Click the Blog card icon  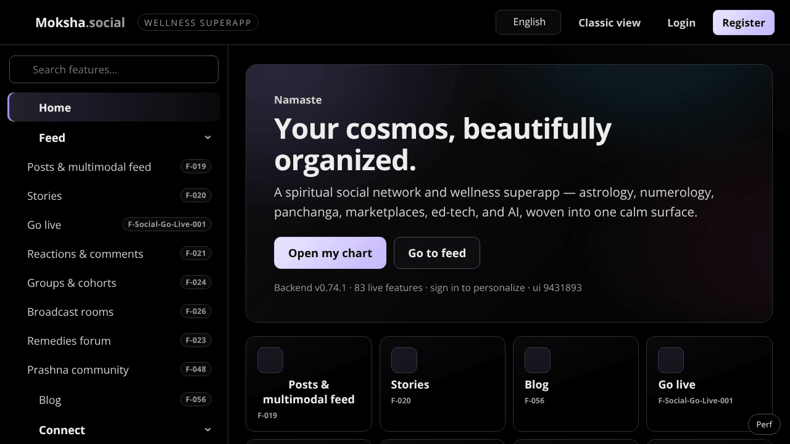coord(538,360)
